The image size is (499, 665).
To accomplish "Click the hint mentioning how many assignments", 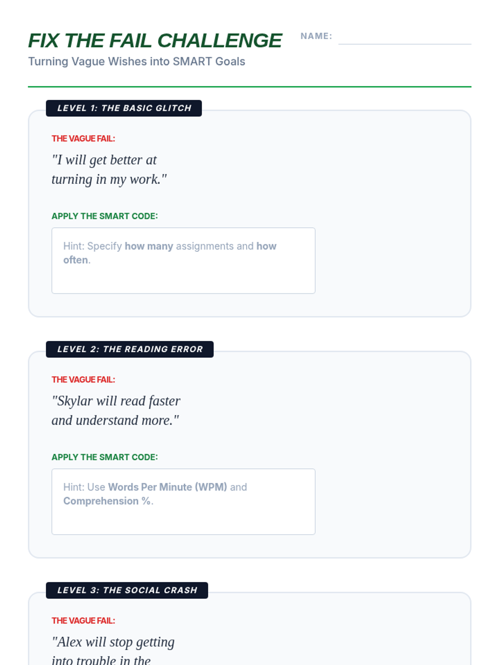I will (170, 253).
